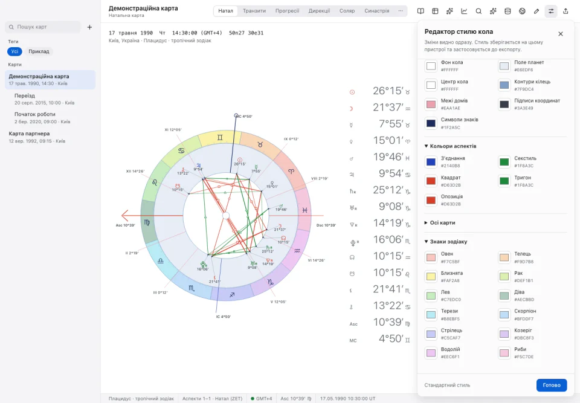Switch to the Транзити tab
580x403 pixels.
[x=254, y=11]
